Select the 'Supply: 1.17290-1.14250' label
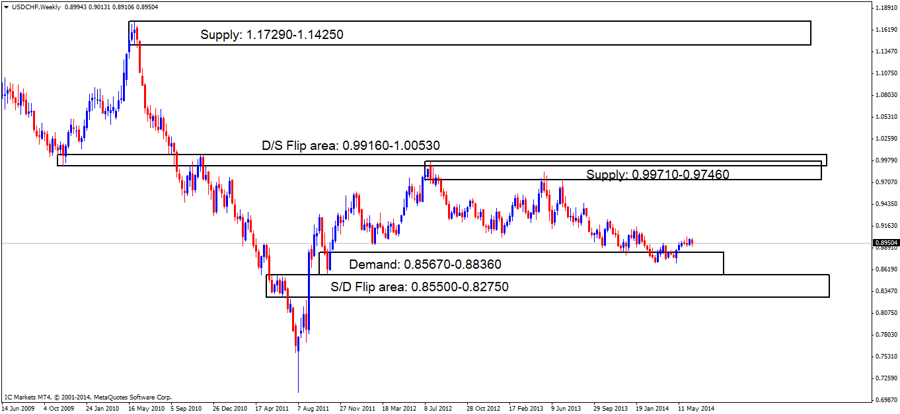The width and height of the screenshot is (900, 414). tap(272, 34)
